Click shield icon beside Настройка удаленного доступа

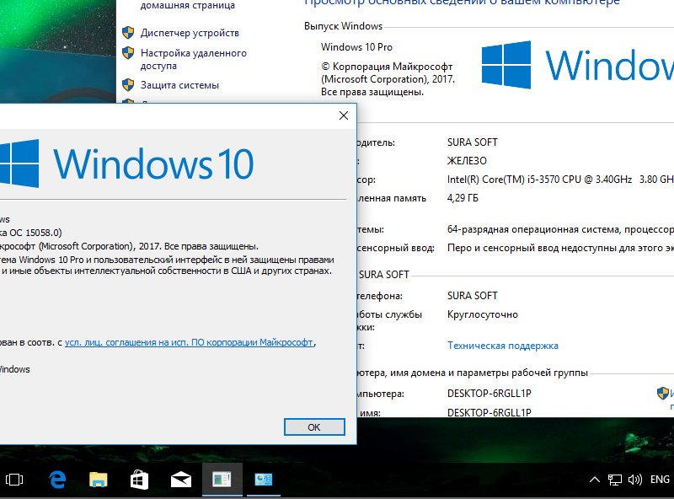pos(128,53)
